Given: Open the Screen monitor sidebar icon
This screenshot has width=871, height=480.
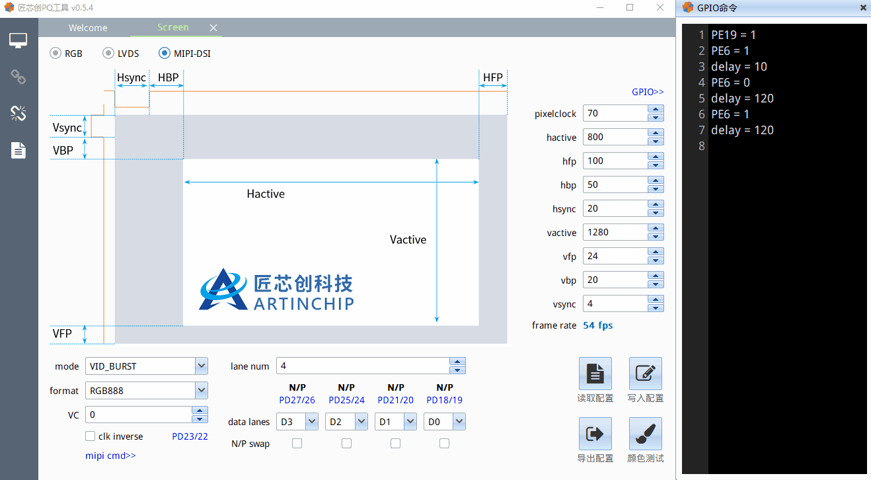Looking at the screenshot, I should click(x=19, y=41).
